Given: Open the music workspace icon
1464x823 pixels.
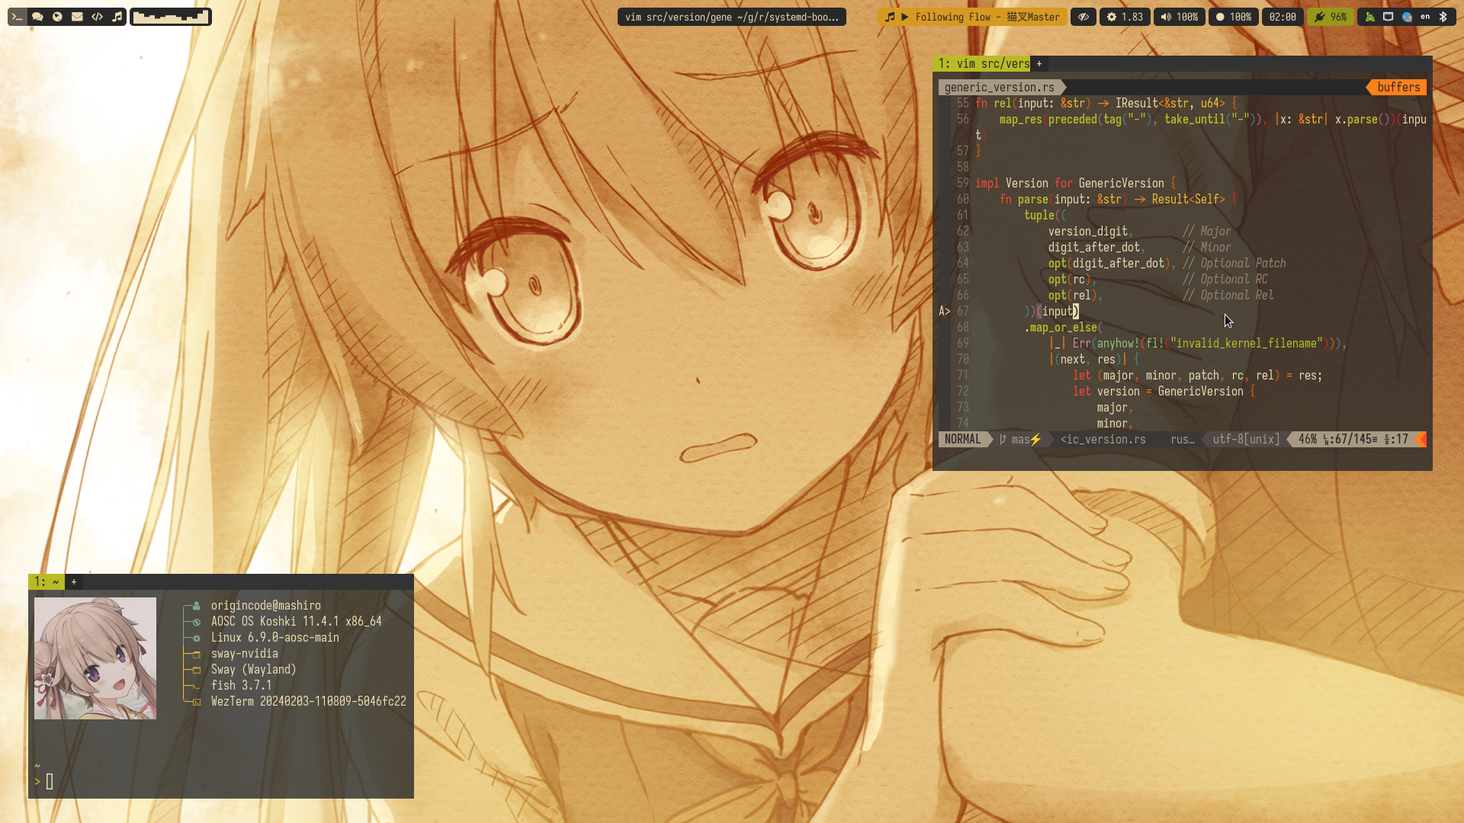Looking at the screenshot, I should [x=117, y=17].
